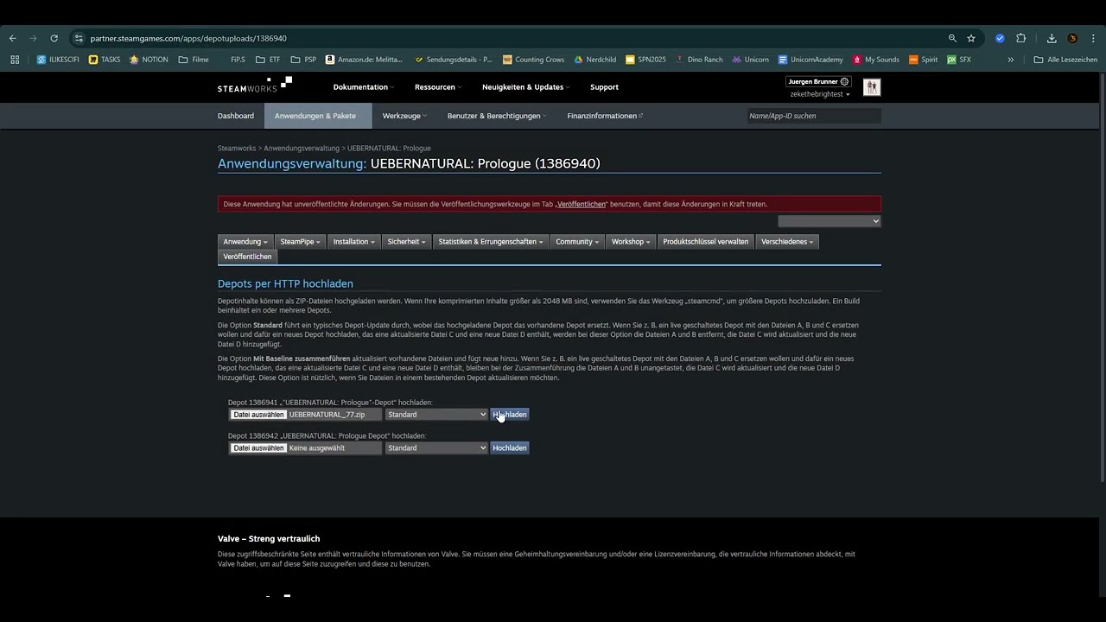Open the PSP bookmark folder
The width and height of the screenshot is (1106, 622).
click(303, 60)
